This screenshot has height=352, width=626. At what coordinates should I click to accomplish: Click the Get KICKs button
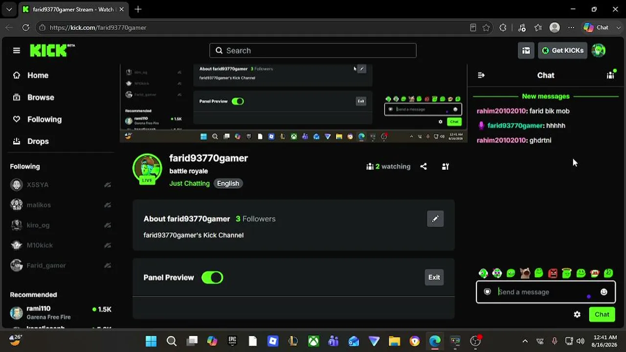click(x=562, y=50)
